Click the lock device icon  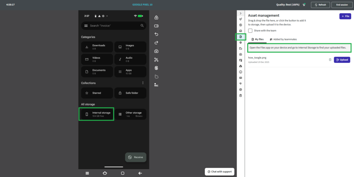(x=156, y=18)
